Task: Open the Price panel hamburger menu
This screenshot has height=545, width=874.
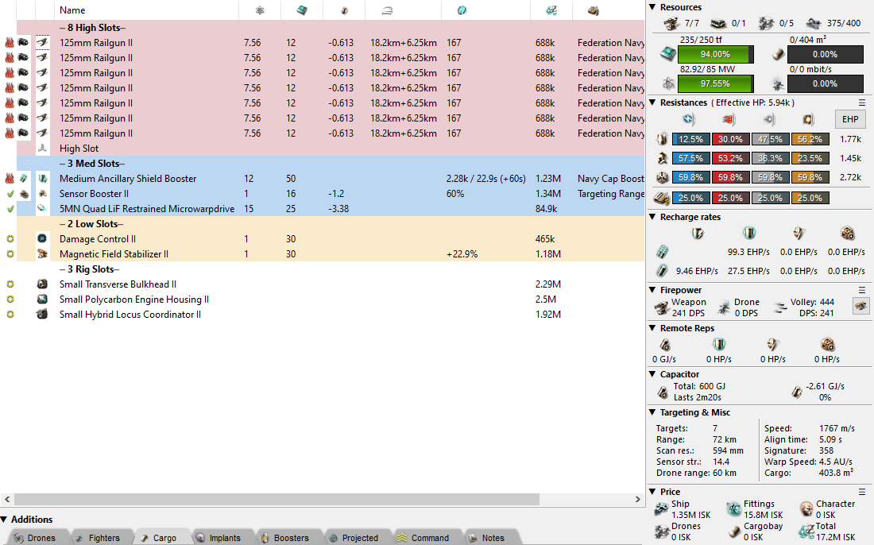Action: [862, 492]
